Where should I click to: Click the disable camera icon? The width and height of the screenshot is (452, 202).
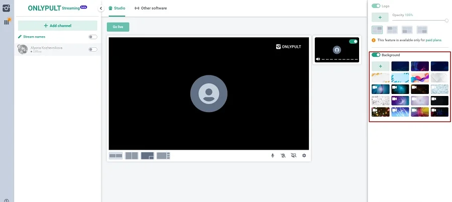click(x=283, y=156)
